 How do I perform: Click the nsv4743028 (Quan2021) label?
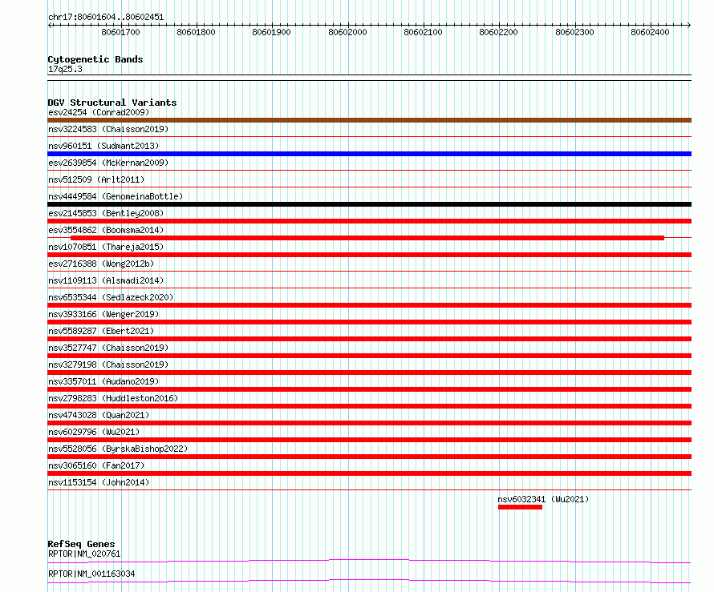[x=99, y=415]
